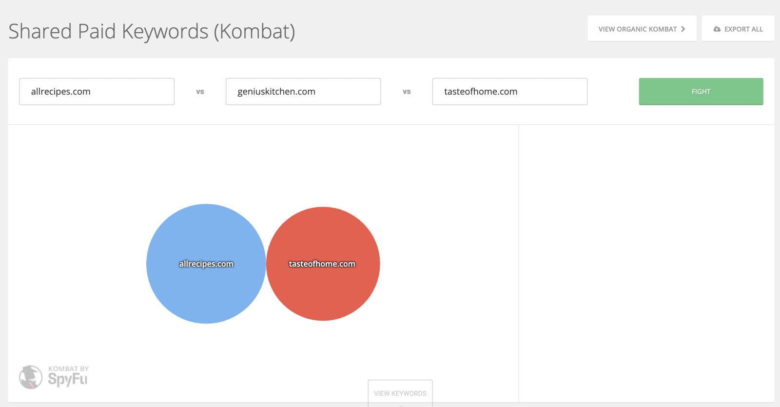Click the allrecipes.com label inside blue circle
The width and height of the screenshot is (780, 407).
(206, 264)
